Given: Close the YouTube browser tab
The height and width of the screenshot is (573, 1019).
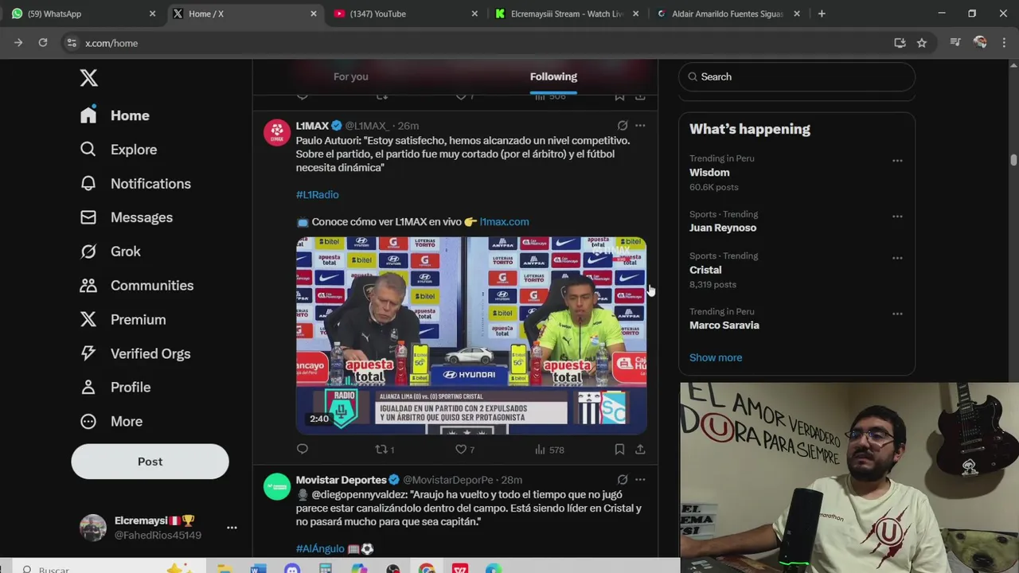Looking at the screenshot, I should [x=474, y=14].
